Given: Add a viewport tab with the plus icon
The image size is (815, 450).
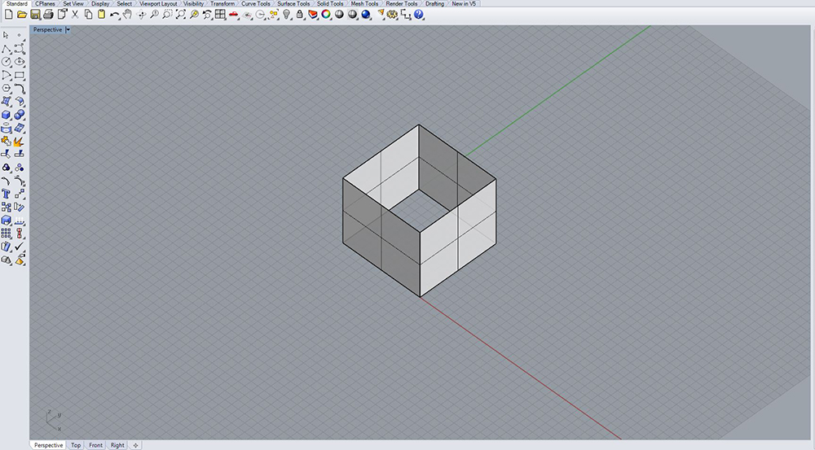Looking at the screenshot, I should 135,445.
